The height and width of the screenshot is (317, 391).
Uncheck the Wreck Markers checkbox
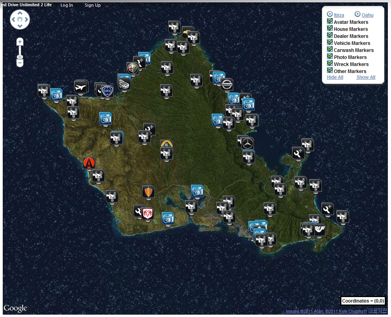click(x=330, y=63)
